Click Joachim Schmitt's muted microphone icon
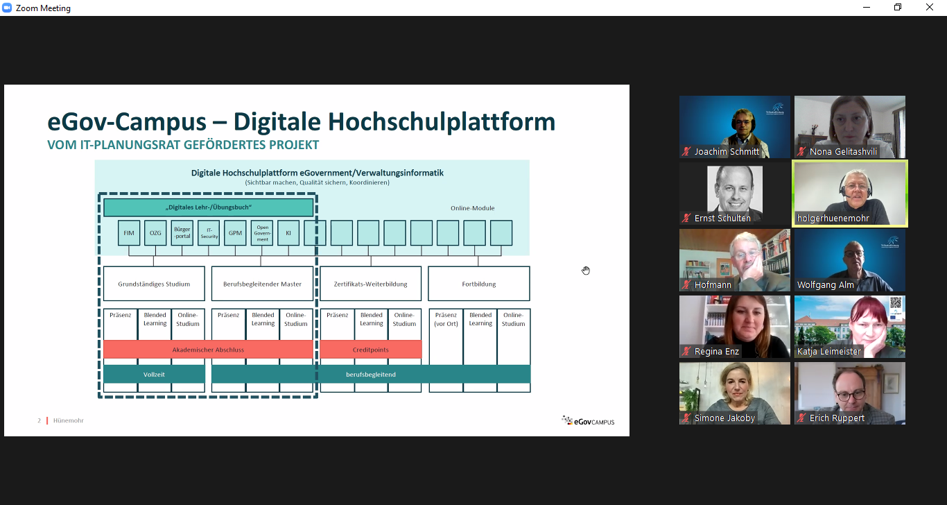 (687, 151)
